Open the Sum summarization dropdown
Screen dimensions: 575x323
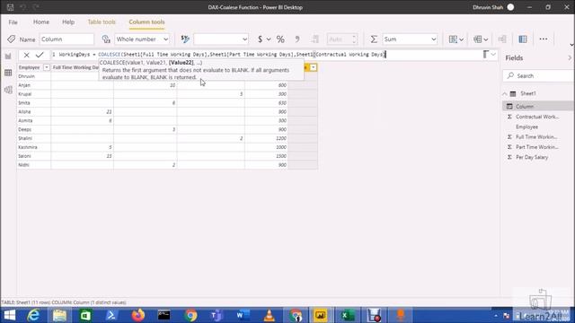coord(410,39)
